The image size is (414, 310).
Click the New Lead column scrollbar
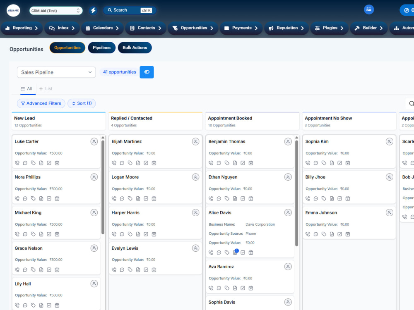pyautogui.click(x=103, y=187)
